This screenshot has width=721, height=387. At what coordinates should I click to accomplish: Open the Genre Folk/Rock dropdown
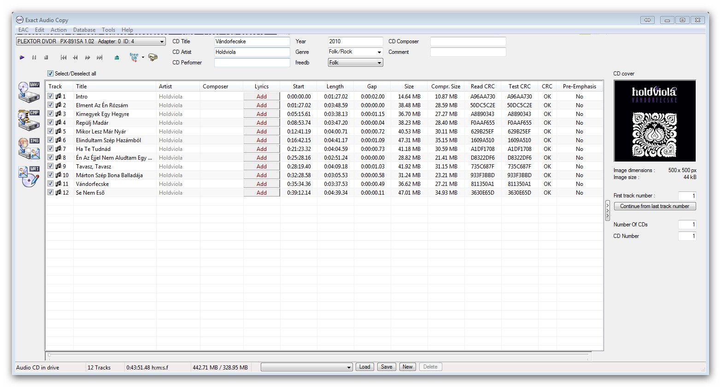[x=379, y=52]
